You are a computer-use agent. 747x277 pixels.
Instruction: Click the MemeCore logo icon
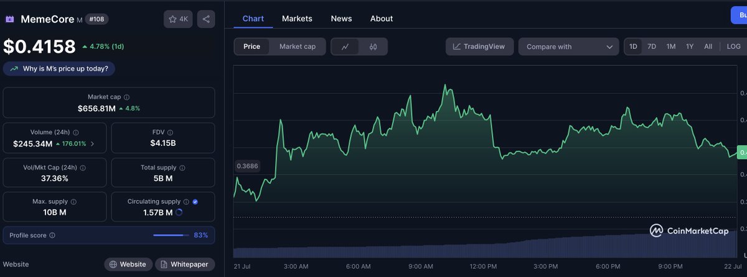(x=10, y=19)
